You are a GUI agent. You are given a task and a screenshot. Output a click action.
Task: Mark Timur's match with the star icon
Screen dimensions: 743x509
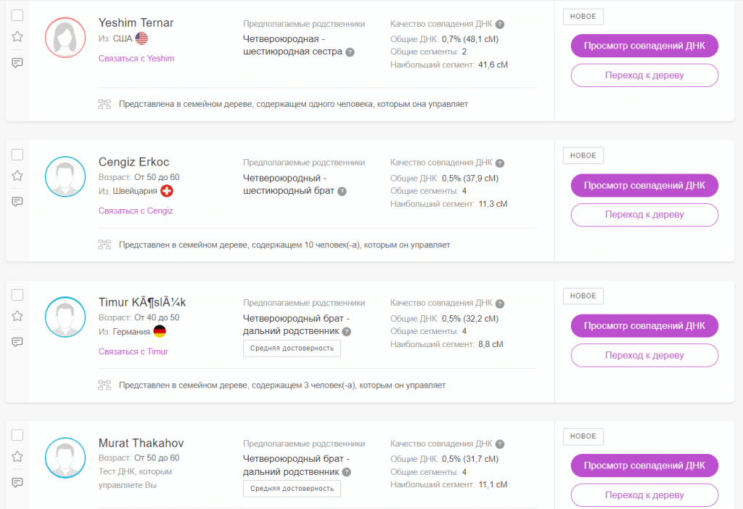point(17,316)
